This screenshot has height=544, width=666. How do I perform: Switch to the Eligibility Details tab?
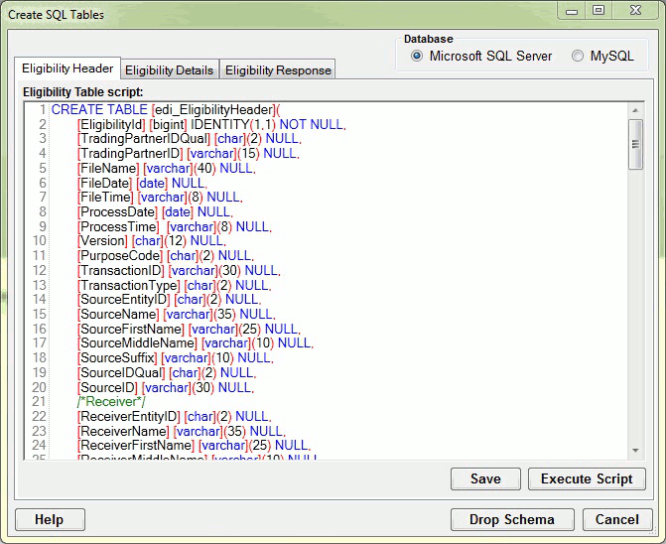pyautogui.click(x=169, y=70)
